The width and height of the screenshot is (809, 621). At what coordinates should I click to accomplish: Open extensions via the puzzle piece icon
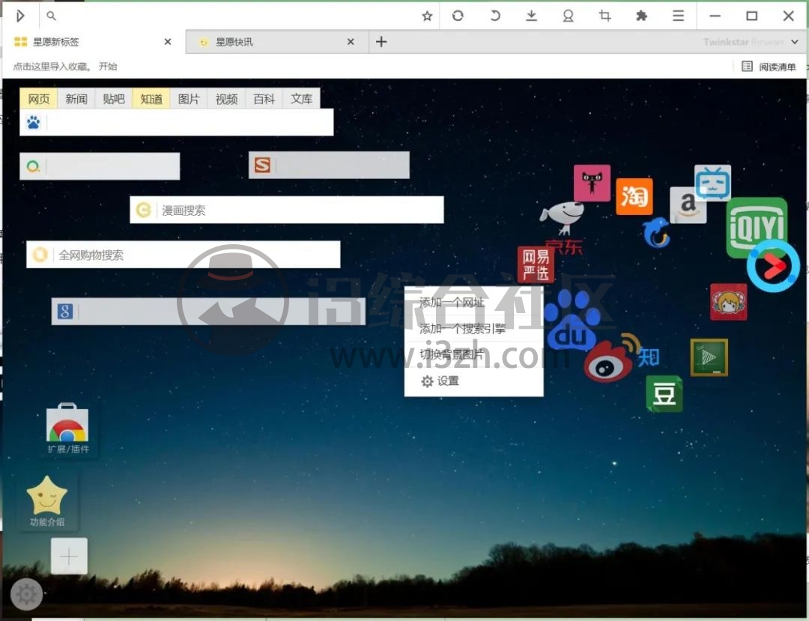tap(641, 16)
